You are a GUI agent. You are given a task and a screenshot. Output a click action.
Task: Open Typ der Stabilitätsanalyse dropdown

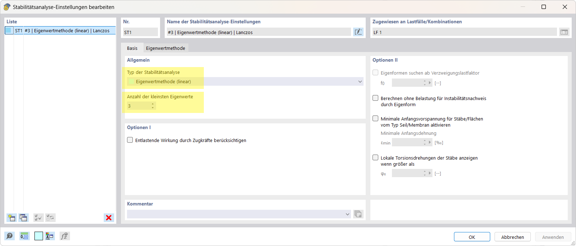click(x=245, y=81)
